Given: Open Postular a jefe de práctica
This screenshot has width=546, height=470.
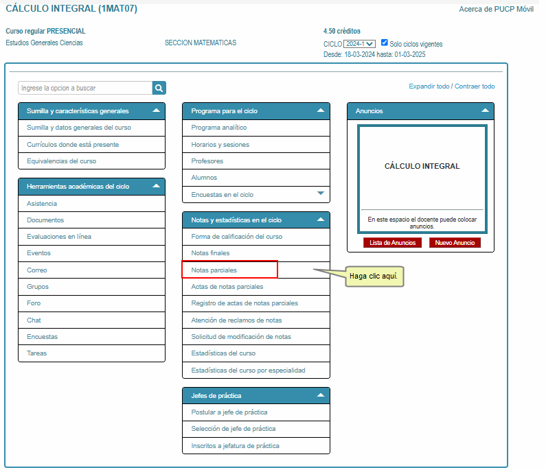Looking at the screenshot, I should point(256,412).
